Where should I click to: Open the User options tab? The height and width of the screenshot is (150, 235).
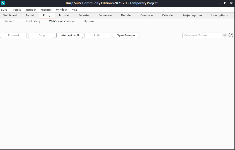219,15
